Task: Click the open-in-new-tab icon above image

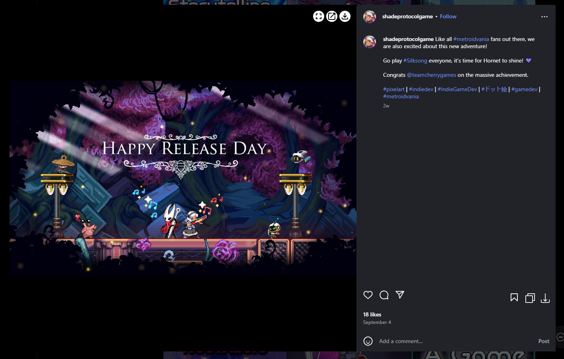Action: coord(332,16)
